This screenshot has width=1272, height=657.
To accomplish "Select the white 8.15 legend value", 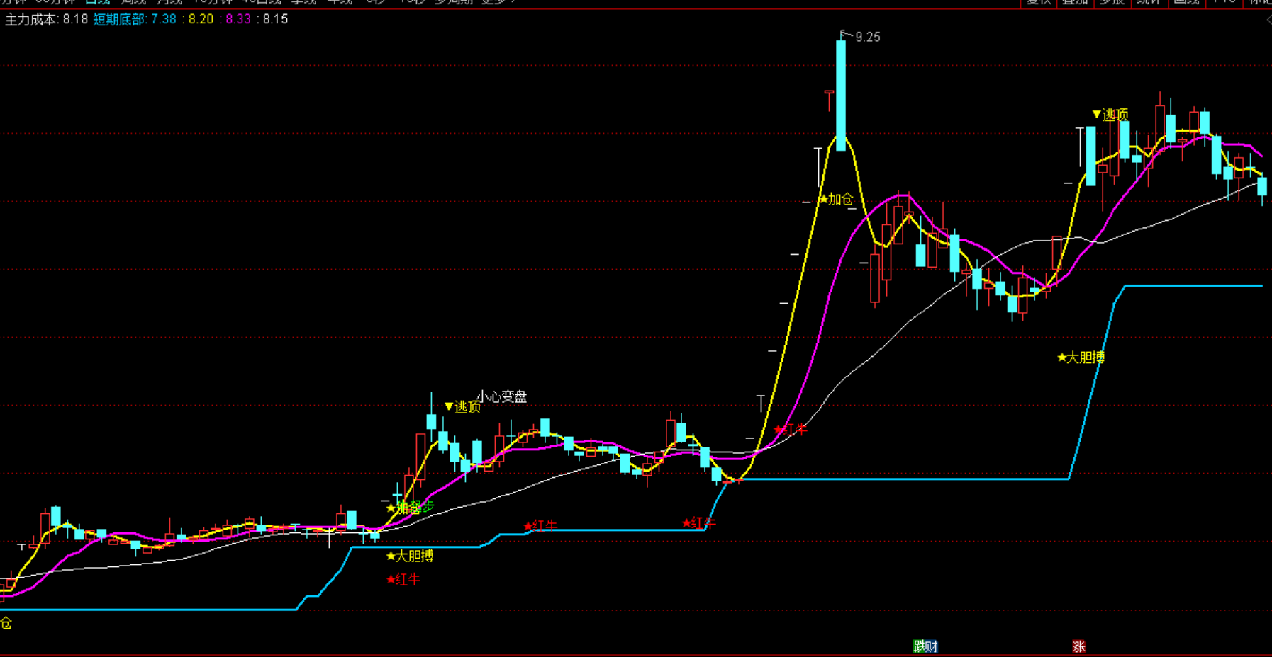I will point(274,20).
